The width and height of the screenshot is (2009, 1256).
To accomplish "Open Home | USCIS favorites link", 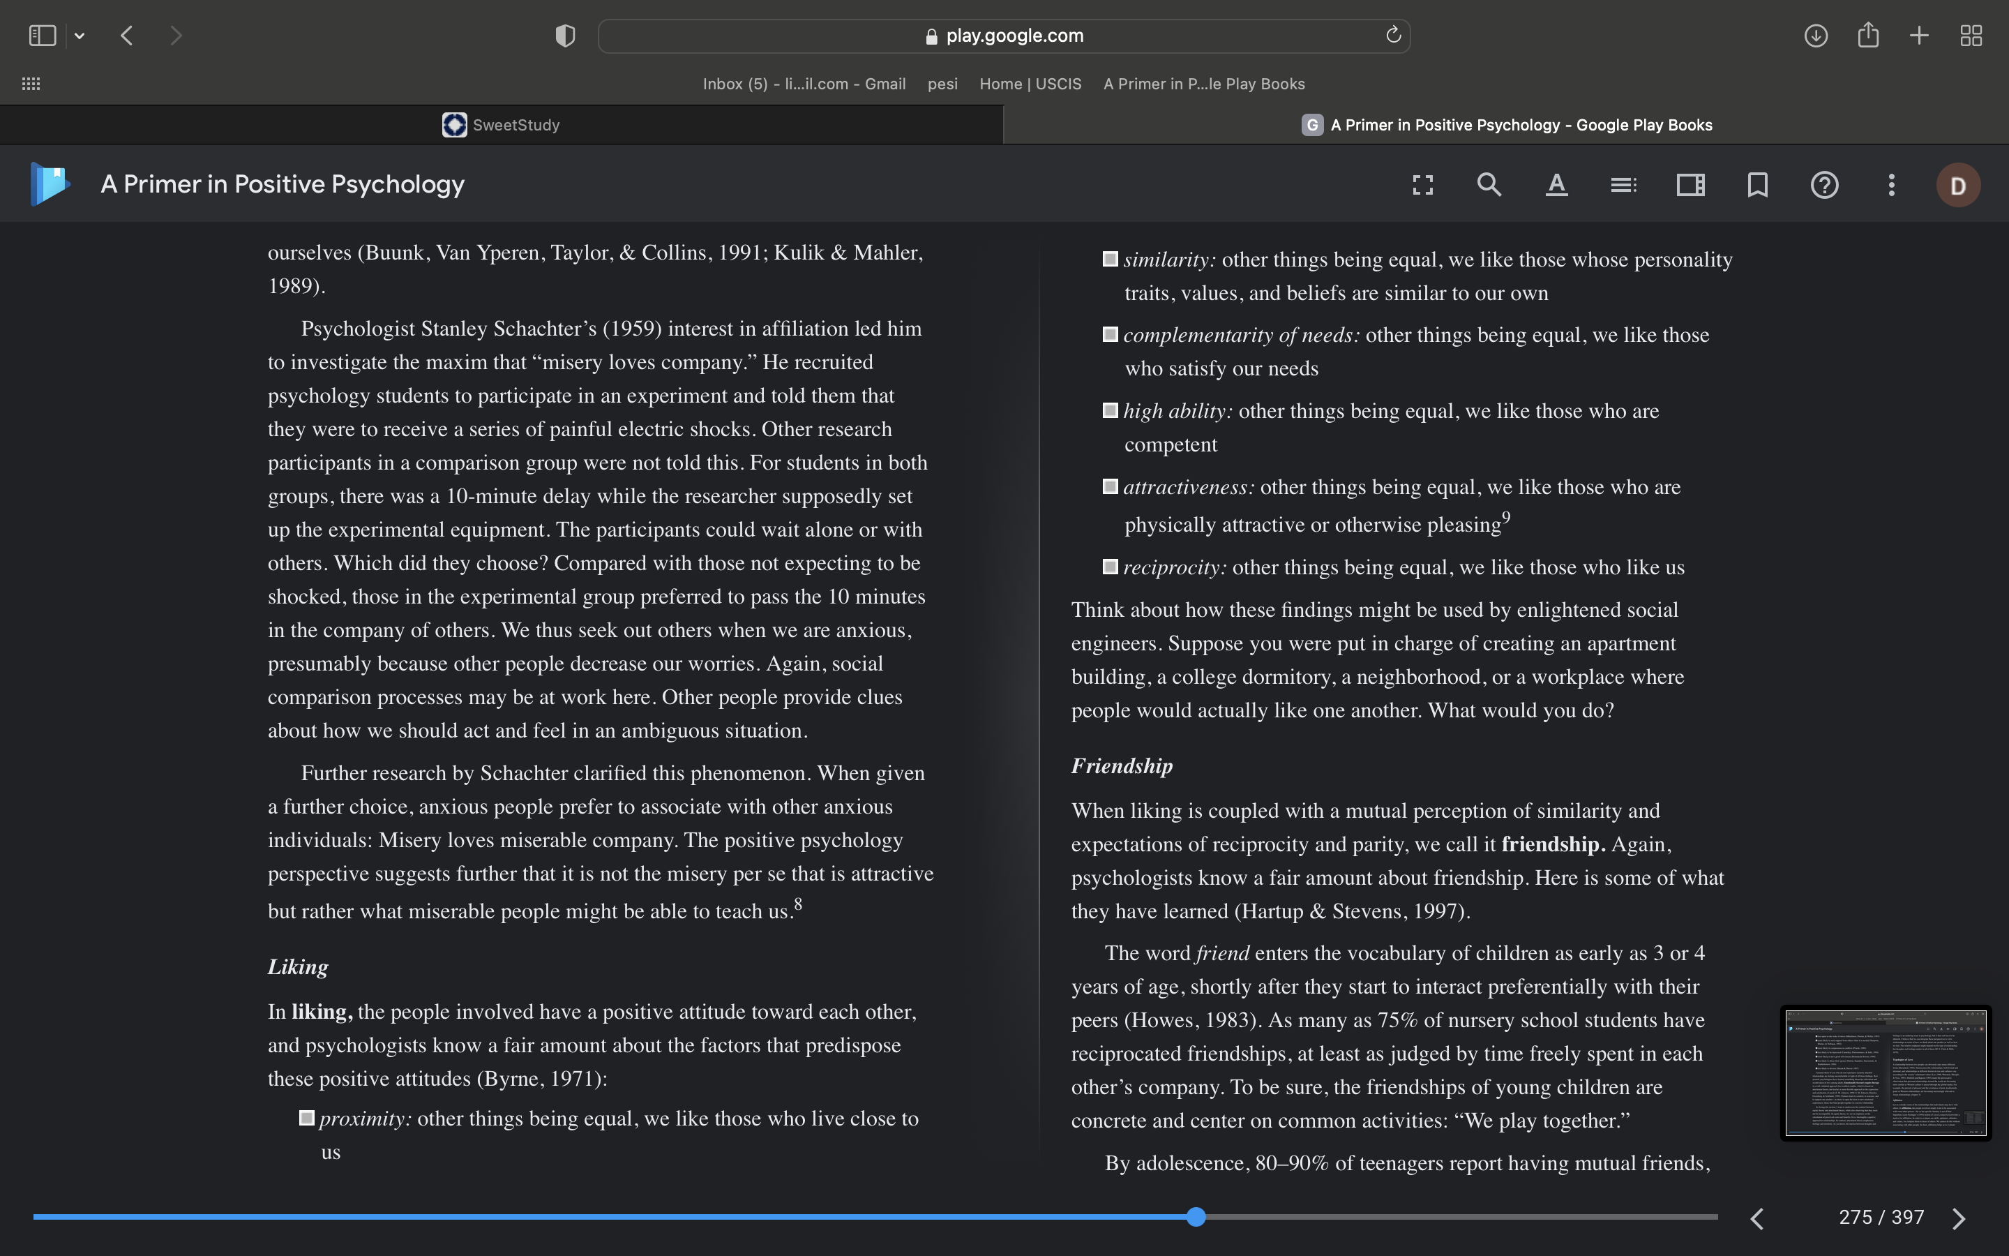I will click(1030, 84).
